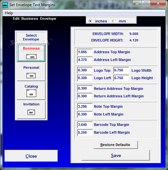Image resolution: width=168 pixels, height=170 pixels.
Task: Click the envelope height value 4.120
Action: (134, 40)
